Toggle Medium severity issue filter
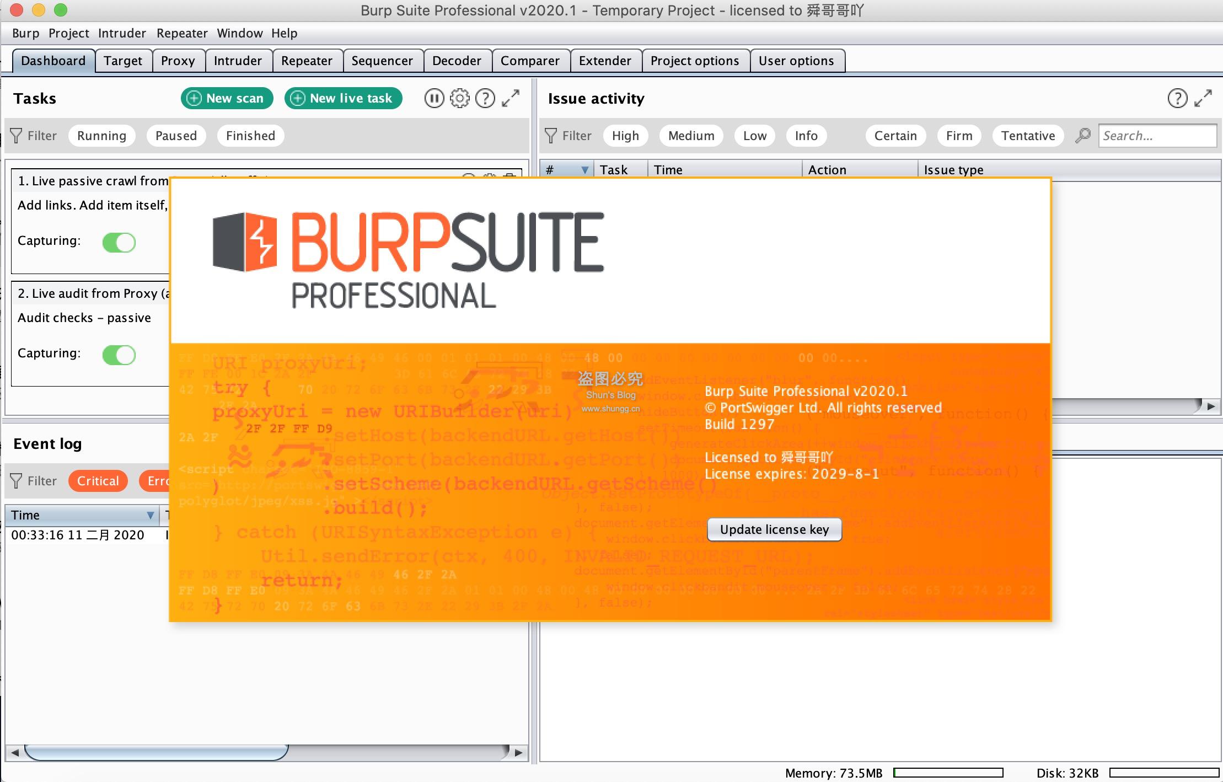The width and height of the screenshot is (1223, 782). (x=691, y=136)
